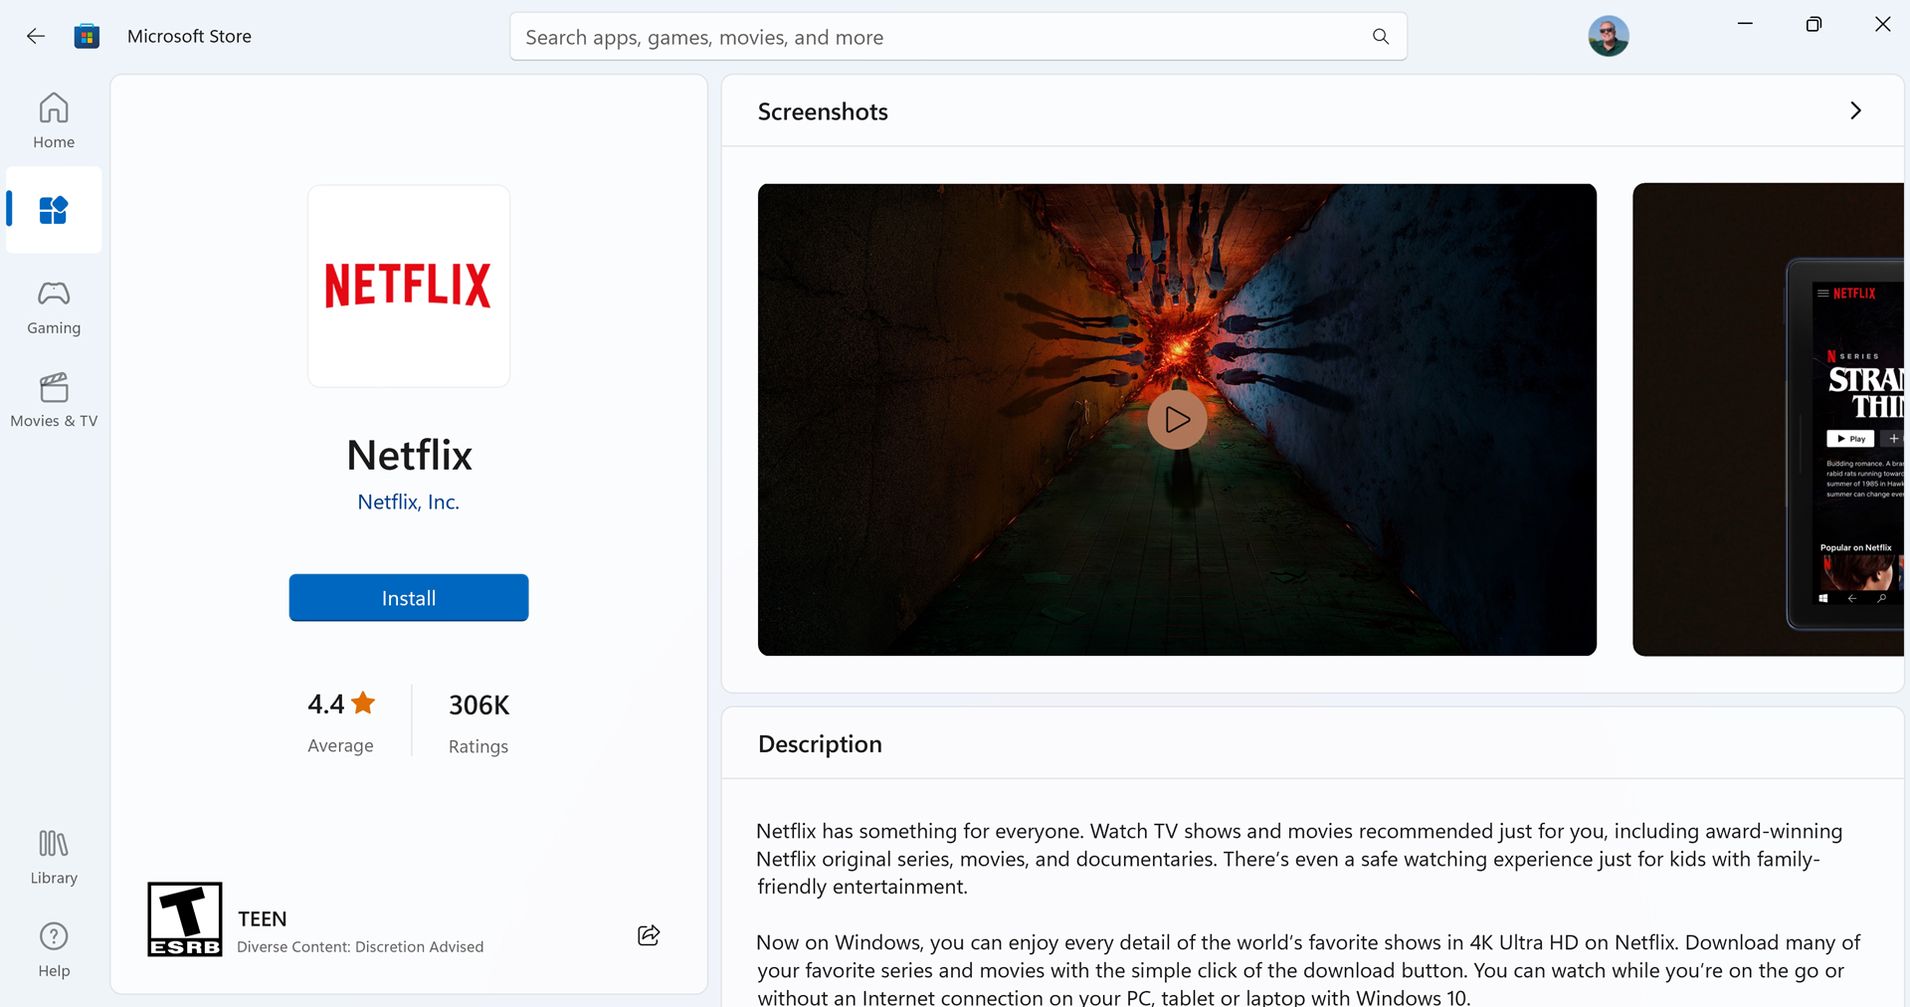Click the ESRB Teen rating badge
The image size is (1910, 1007).
point(185,918)
